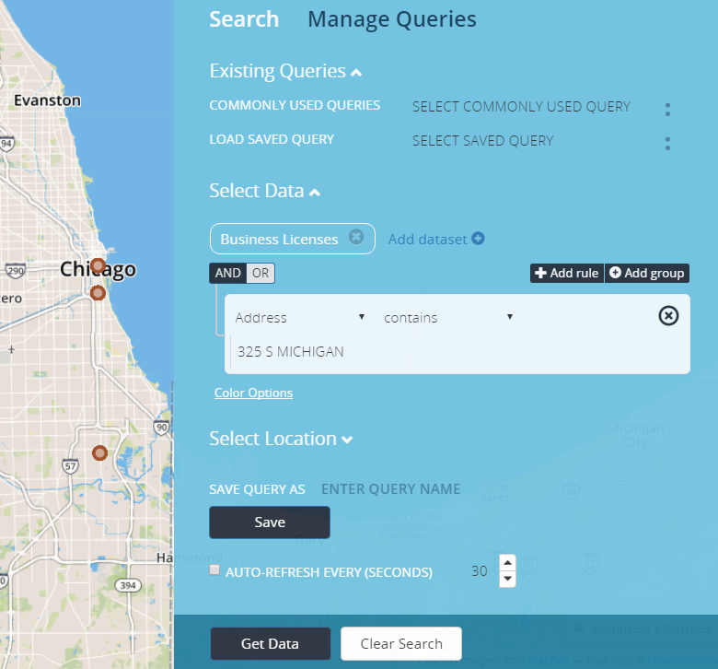Click the map marker just below Chicago label
The image size is (718, 669).
(x=98, y=293)
